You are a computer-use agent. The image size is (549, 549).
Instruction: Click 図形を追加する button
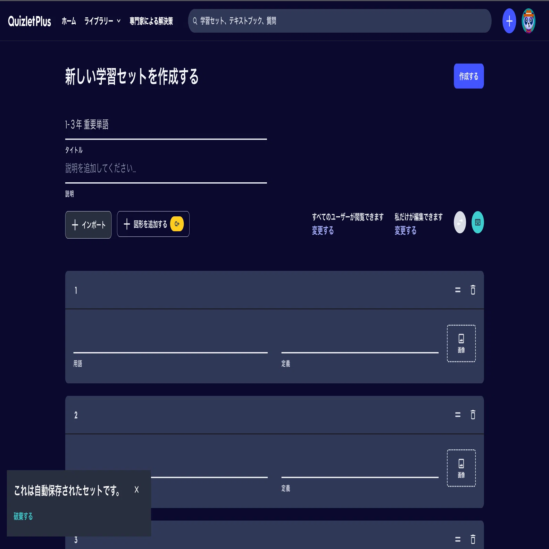coord(153,224)
